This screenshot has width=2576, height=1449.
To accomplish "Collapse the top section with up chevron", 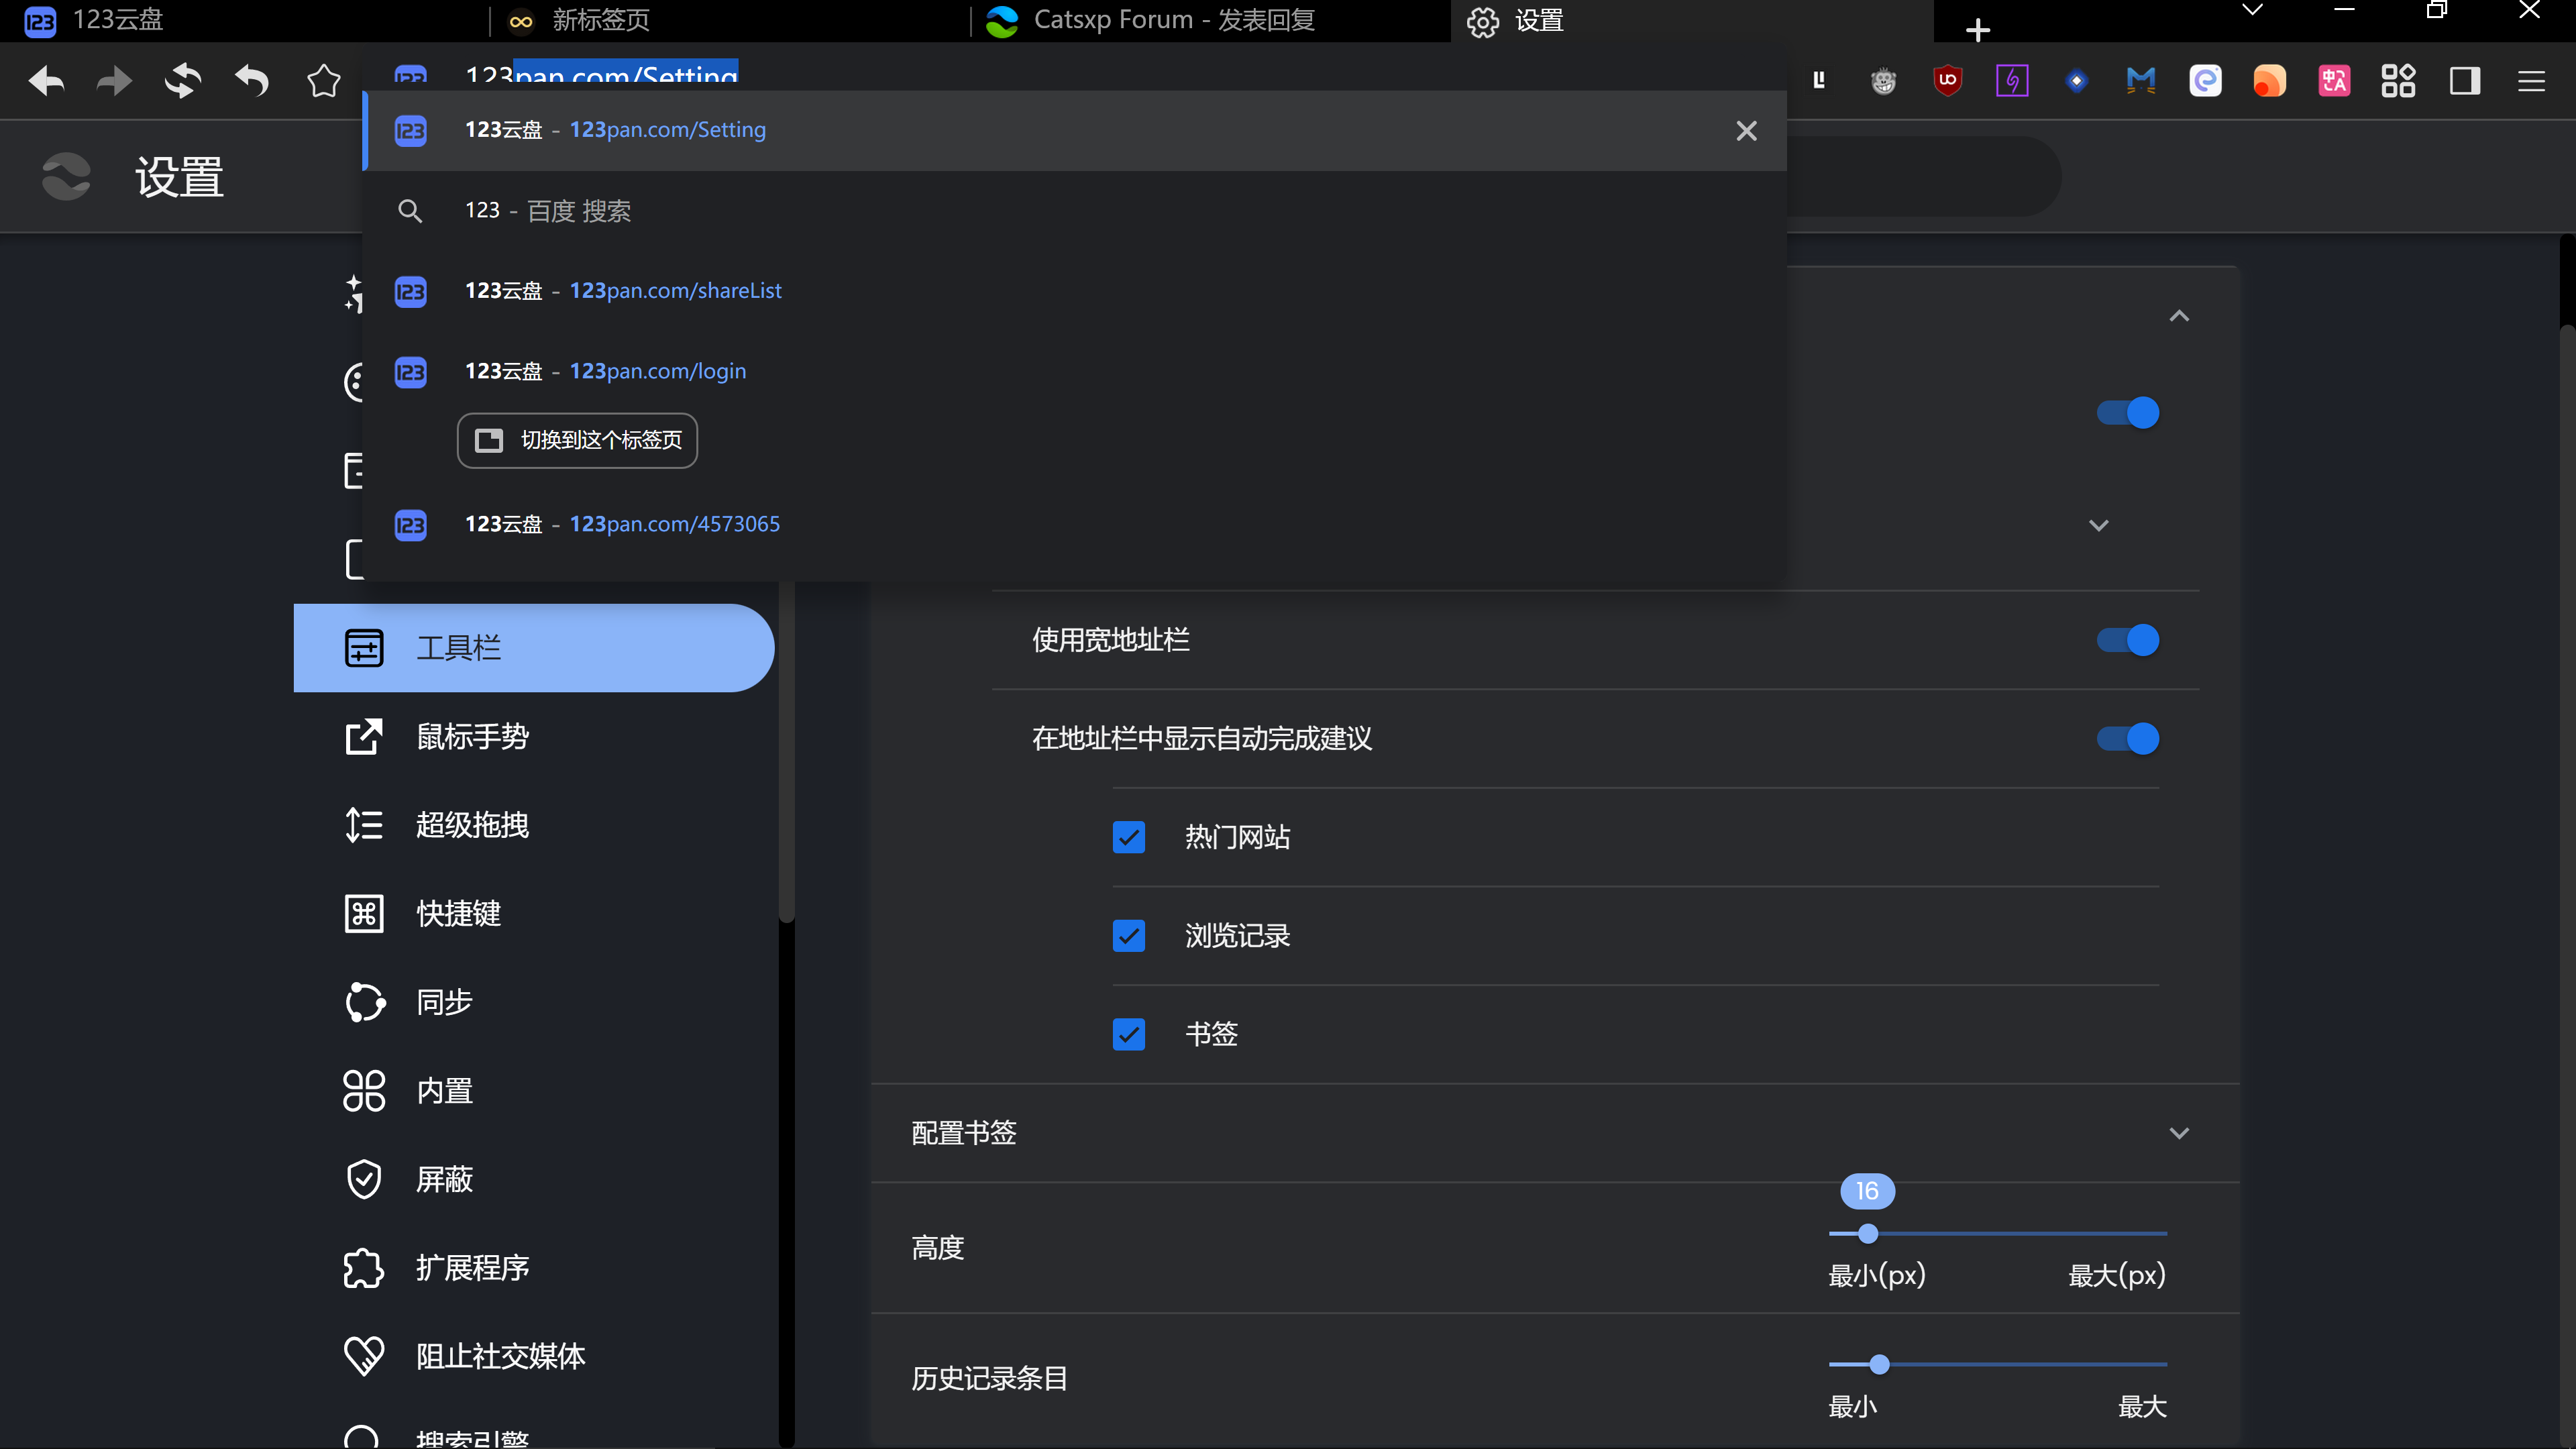I will (x=2179, y=316).
